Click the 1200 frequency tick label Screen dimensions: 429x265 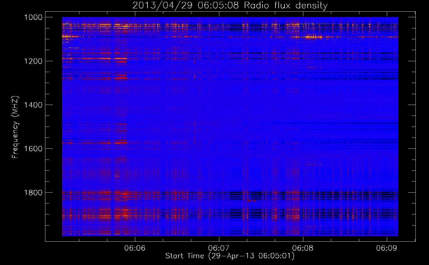coord(33,61)
